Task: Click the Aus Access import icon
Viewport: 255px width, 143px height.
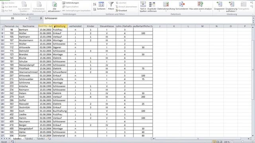Action: point(3,3)
